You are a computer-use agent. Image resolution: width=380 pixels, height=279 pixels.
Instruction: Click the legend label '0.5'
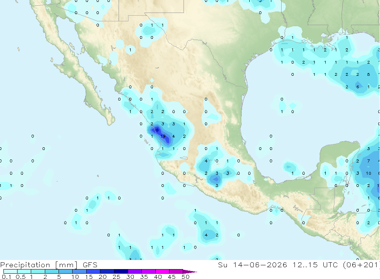[21, 277]
